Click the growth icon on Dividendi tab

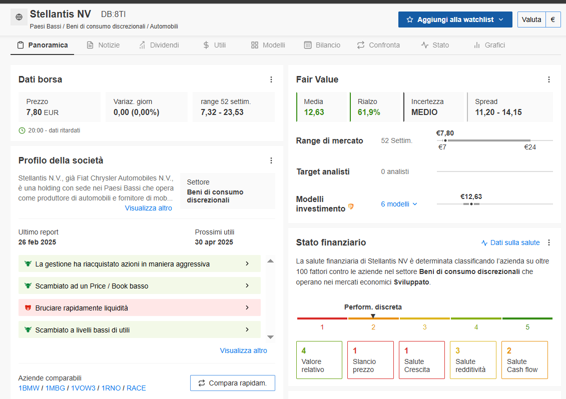click(142, 45)
